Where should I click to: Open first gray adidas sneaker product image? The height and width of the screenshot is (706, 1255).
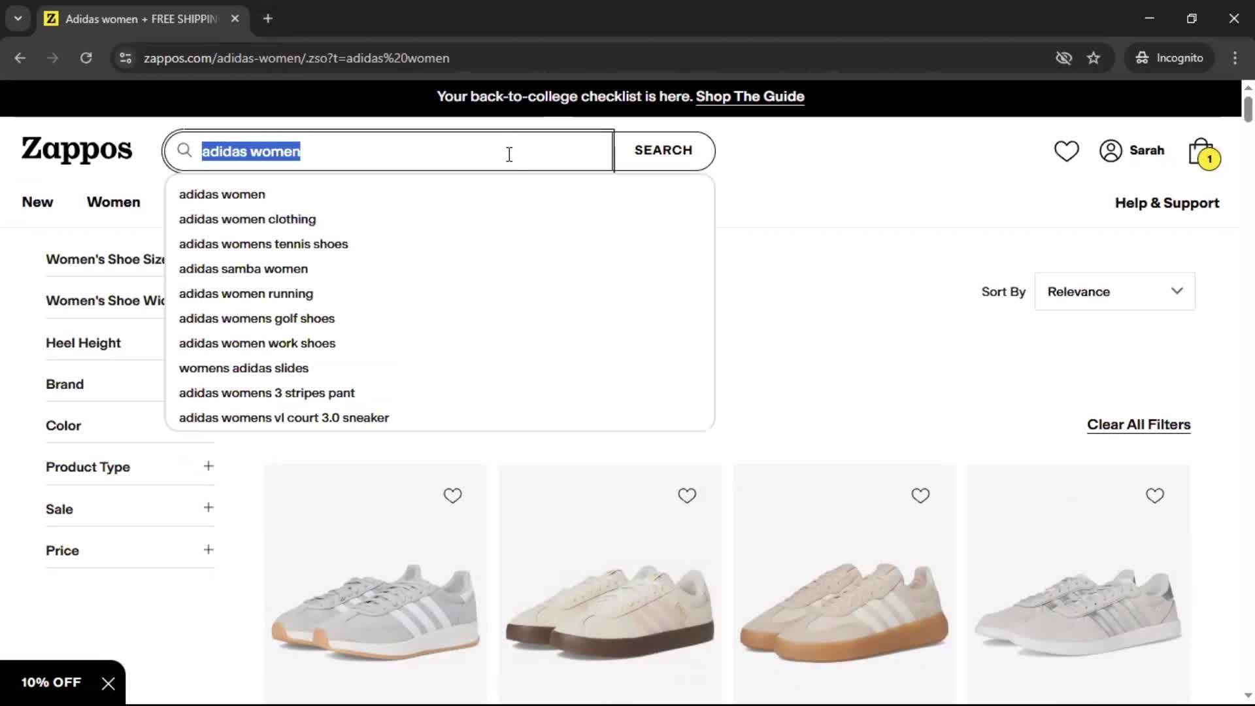tap(375, 585)
